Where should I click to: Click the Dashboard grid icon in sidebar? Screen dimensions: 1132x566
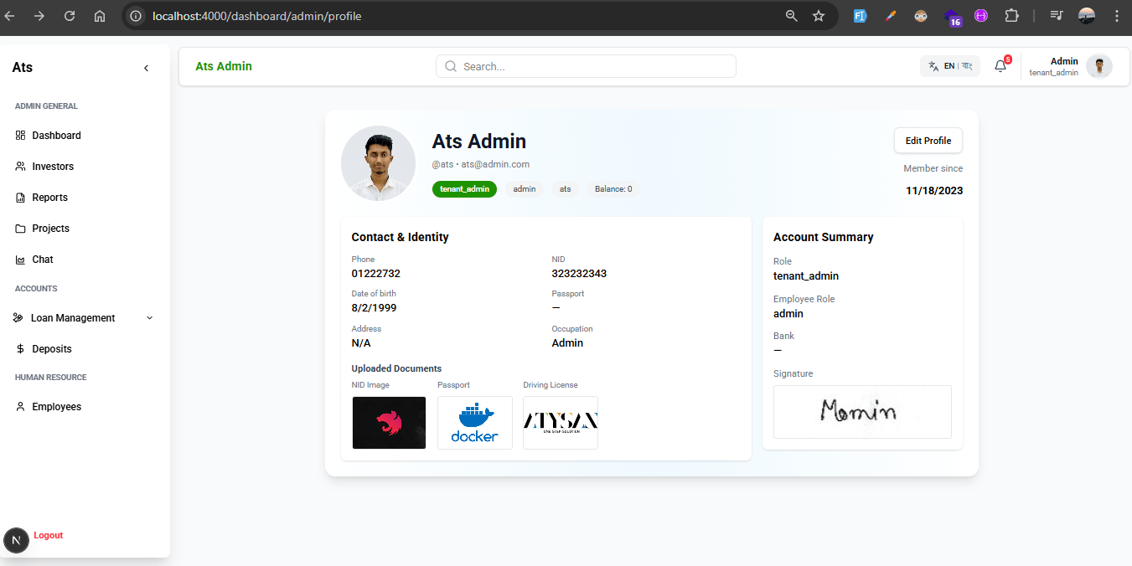[20, 136]
